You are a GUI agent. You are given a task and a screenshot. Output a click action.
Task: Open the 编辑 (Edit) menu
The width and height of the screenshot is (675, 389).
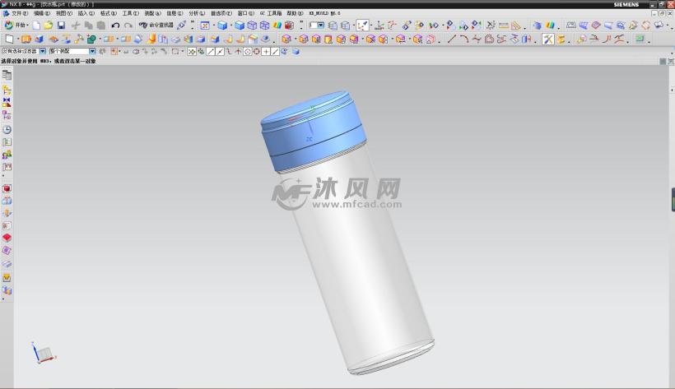(42, 13)
